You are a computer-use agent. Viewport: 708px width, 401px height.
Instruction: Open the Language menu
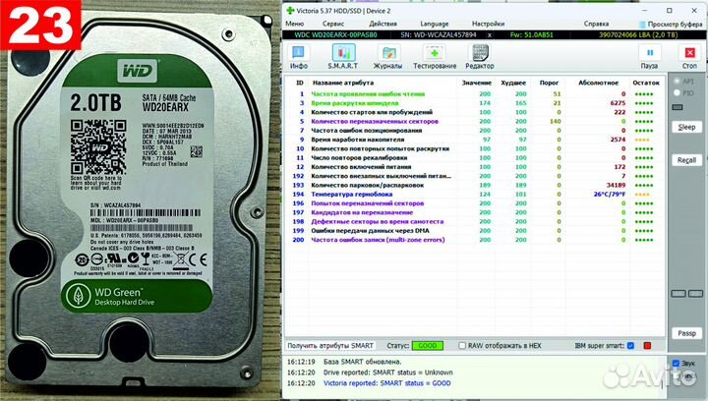[x=435, y=24]
